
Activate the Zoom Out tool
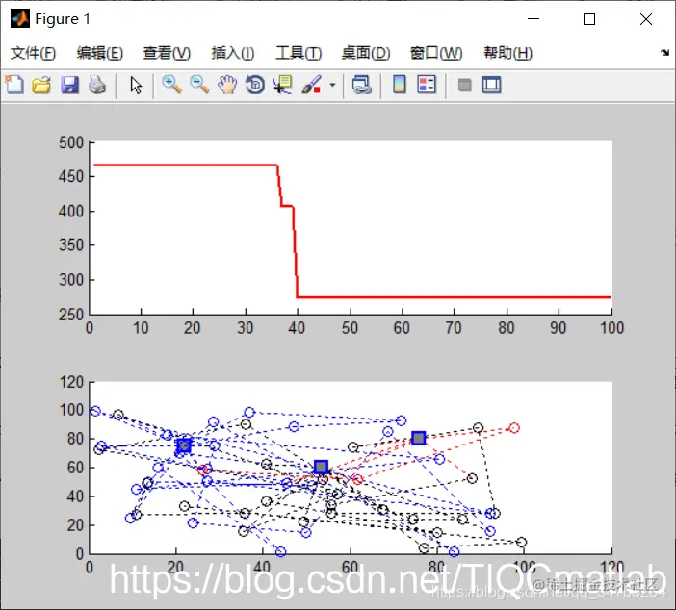(x=199, y=85)
